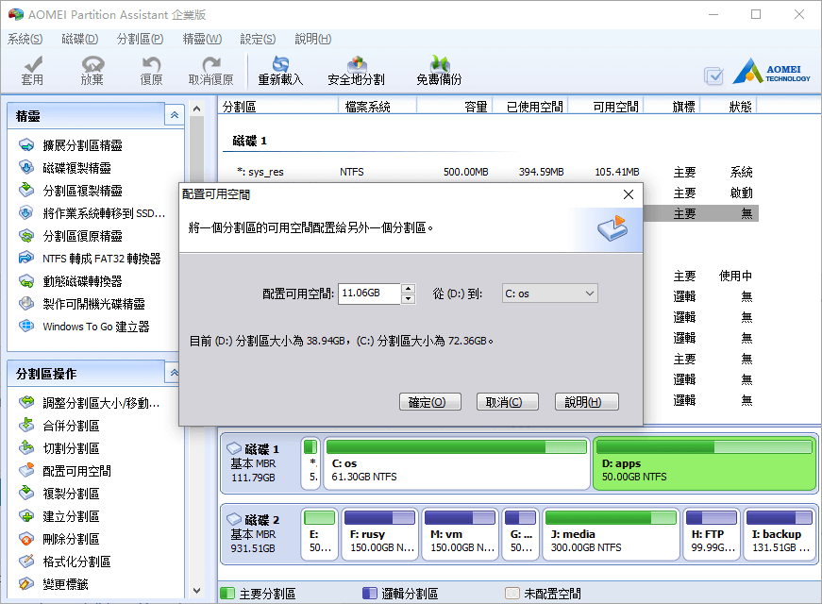Open the 磁碟(D) menu
The height and width of the screenshot is (604, 822).
pos(79,39)
